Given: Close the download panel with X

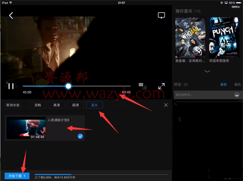Looking at the screenshot, I should (x=166, y=105).
